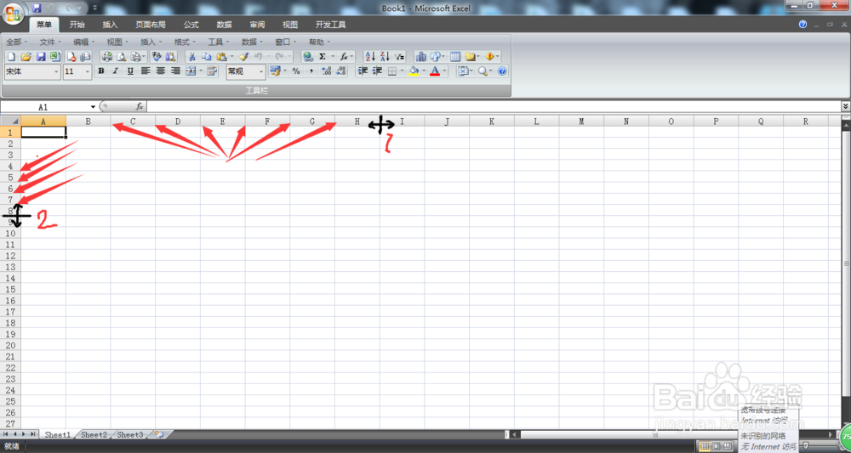Viewport: 851px width, 453px height.
Task: Open the font size 11 dropdown
Action: click(x=88, y=71)
